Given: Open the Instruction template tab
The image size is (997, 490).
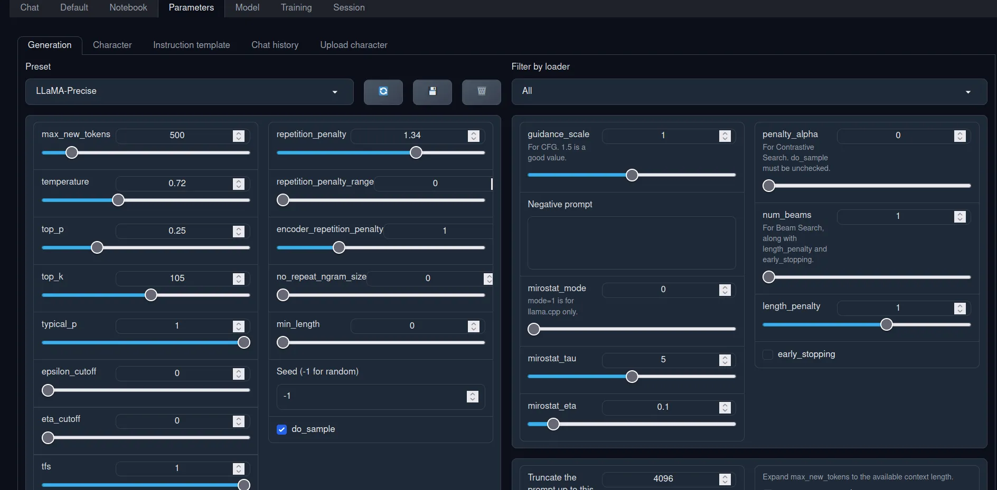Looking at the screenshot, I should tap(191, 45).
